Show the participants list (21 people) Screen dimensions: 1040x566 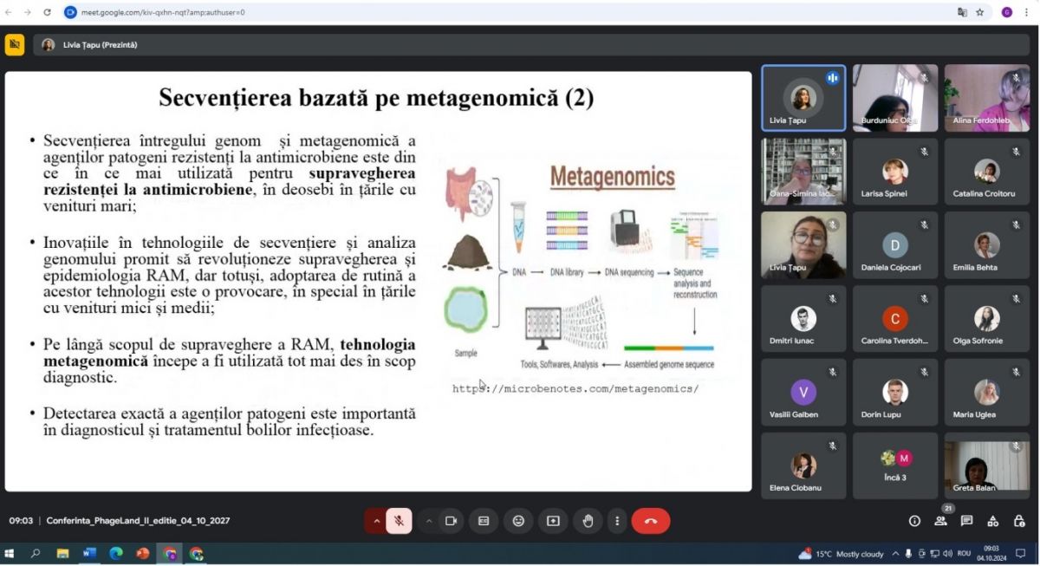(x=940, y=521)
